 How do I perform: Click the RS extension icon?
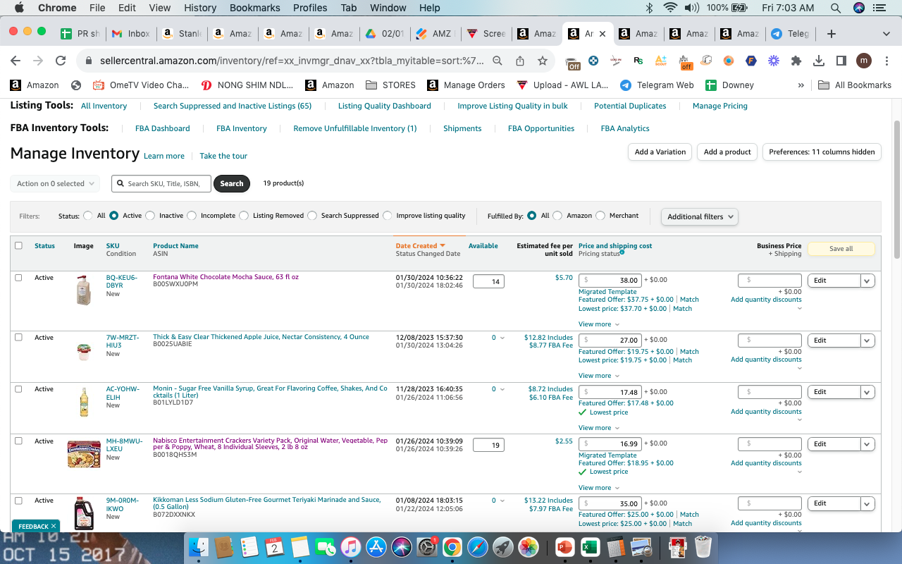tap(638, 61)
